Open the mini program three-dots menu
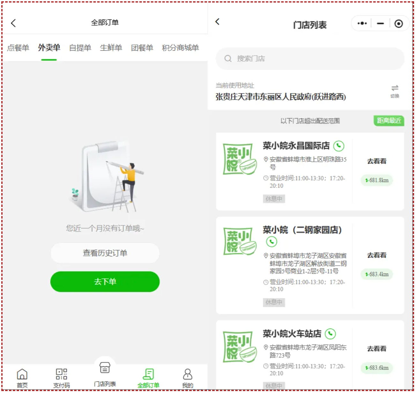 coord(362,24)
